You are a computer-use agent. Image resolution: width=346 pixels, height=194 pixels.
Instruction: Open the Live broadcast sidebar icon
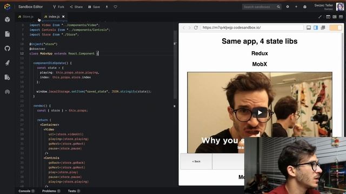(7, 92)
